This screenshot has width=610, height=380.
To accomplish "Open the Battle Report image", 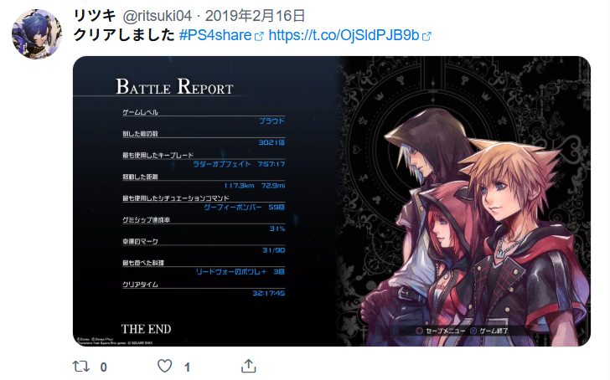I will [x=332, y=201].
